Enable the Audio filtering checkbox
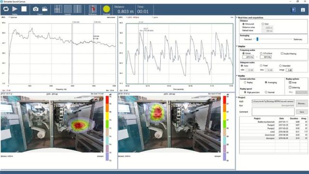The height and width of the screenshot is (174, 309). pyautogui.click(x=282, y=53)
